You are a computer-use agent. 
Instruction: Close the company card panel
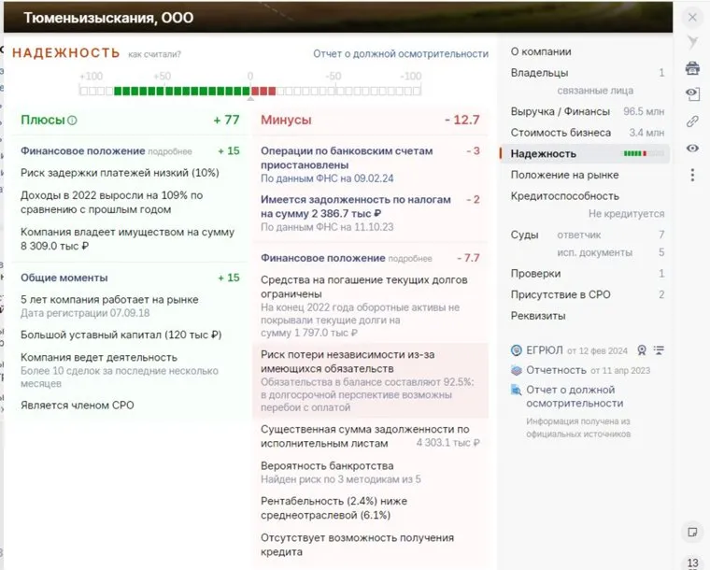[692, 17]
